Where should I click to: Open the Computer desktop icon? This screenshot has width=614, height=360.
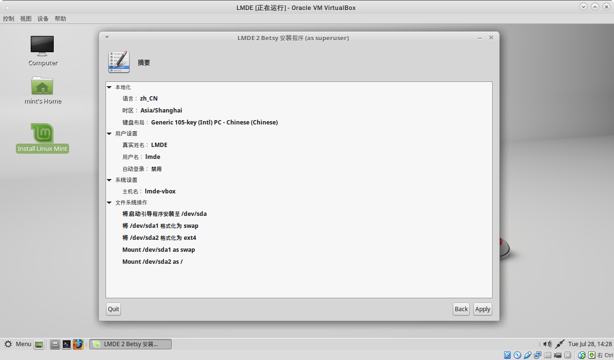pyautogui.click(x=42, y=50)
